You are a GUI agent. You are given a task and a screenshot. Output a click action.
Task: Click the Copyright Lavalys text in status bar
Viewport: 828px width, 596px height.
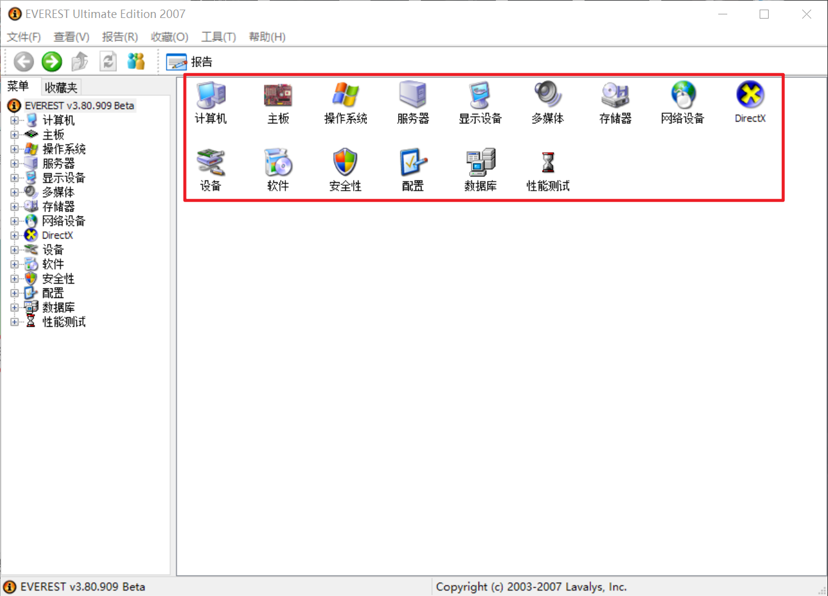531,587
